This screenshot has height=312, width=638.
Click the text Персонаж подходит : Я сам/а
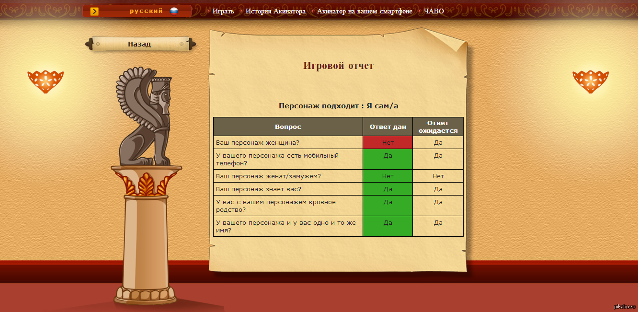[338, 106]
